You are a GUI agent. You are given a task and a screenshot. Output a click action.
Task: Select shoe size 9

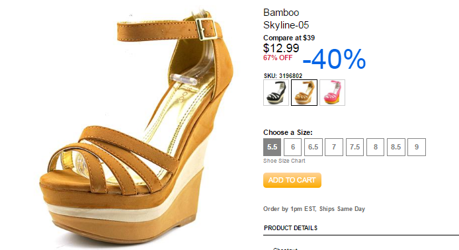point(417,147)
